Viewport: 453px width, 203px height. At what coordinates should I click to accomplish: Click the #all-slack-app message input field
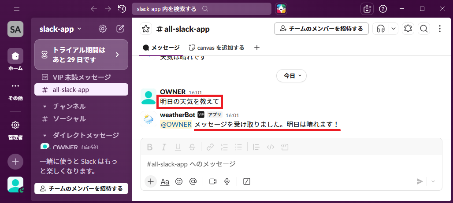click(x=291, y=164)
